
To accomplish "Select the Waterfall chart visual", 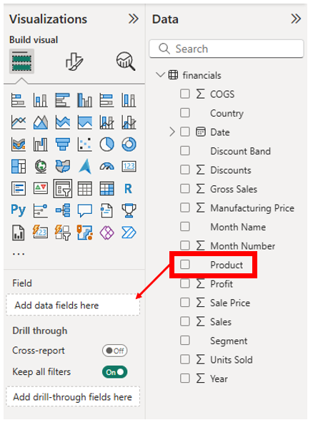I will click(40, 145).
